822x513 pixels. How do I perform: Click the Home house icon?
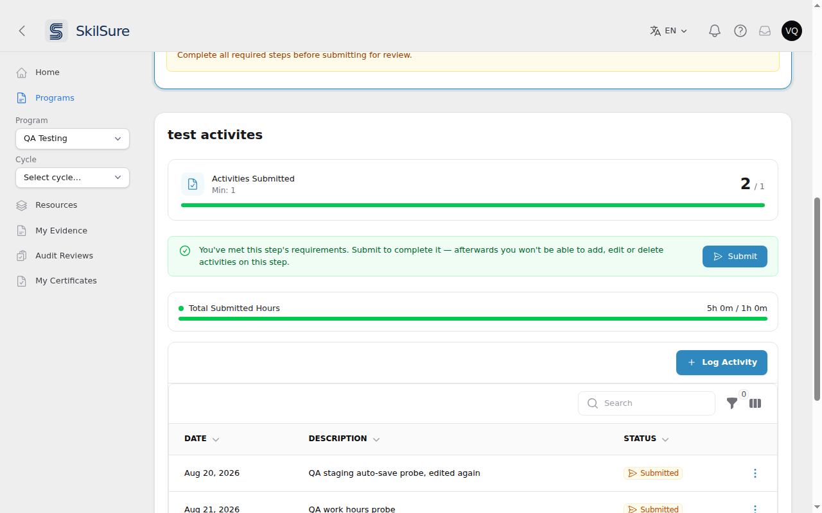[x=22, y=72]
